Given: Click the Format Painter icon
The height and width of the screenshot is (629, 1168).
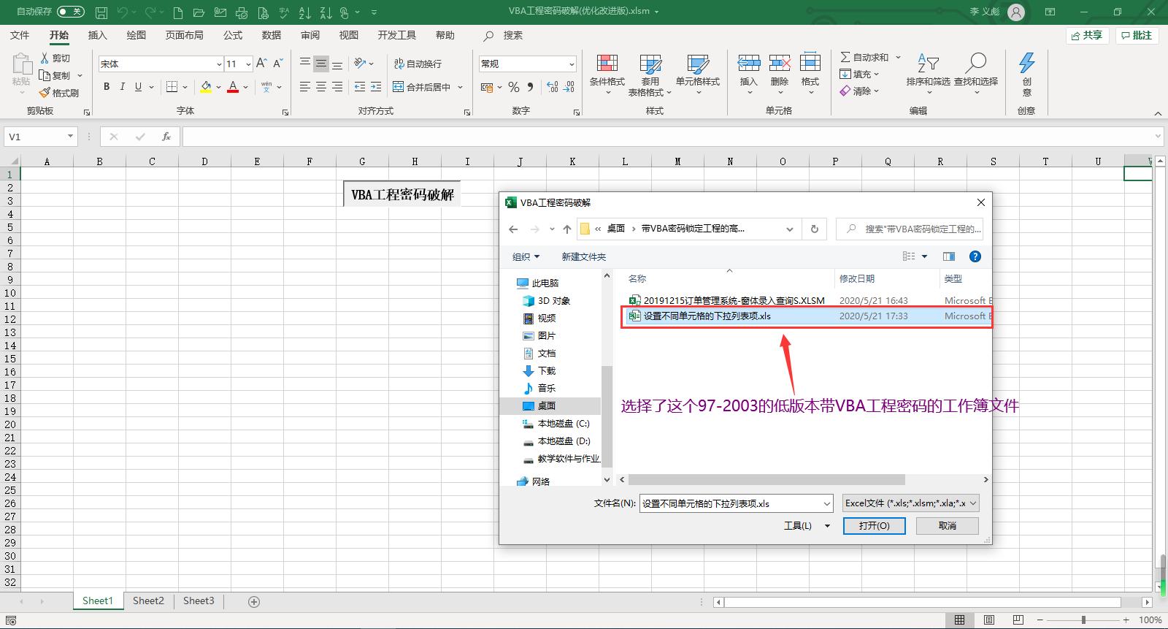Looking at the screenshot, I should pyautogui.click(x=45, y=93).
